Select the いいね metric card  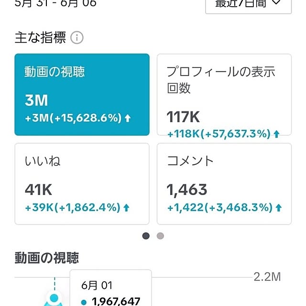tap(82, 184)
